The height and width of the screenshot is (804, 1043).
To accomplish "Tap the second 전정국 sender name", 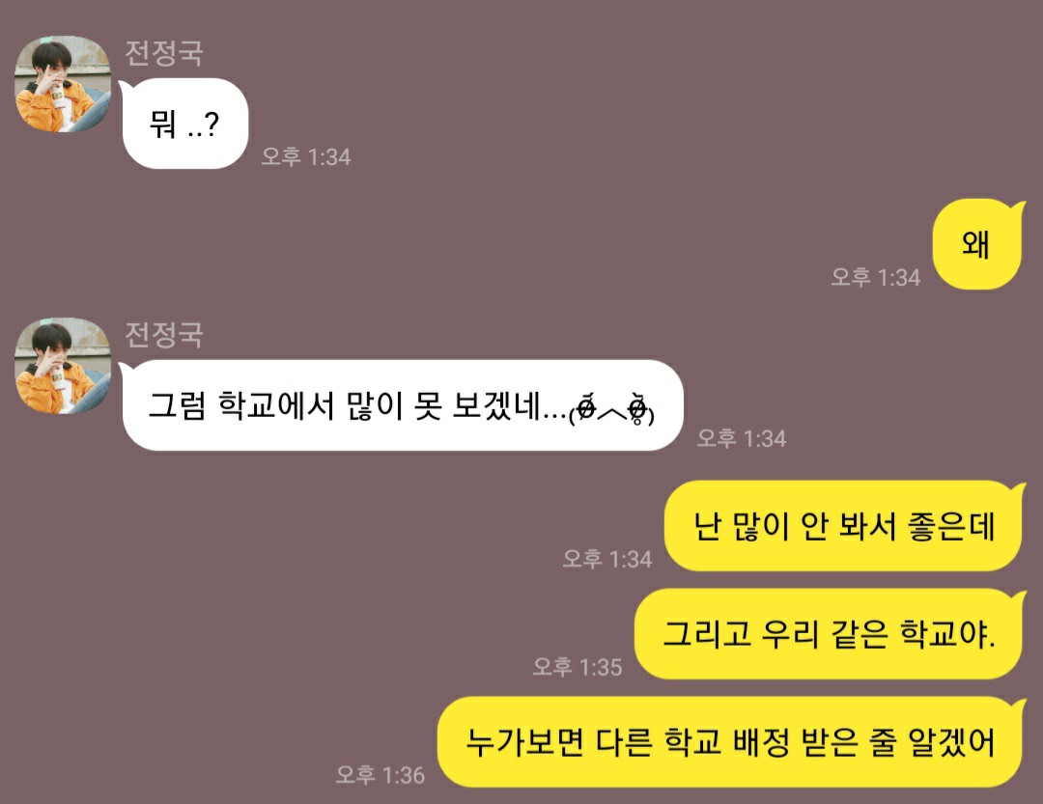I will (164, 335).
